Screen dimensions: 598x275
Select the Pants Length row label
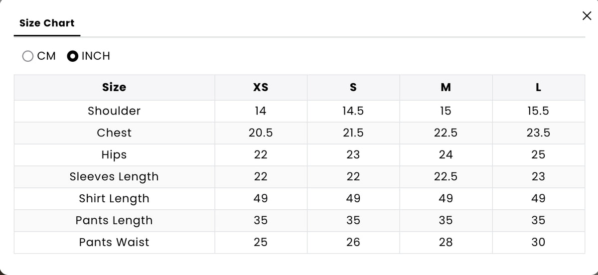tap(114, 221)
